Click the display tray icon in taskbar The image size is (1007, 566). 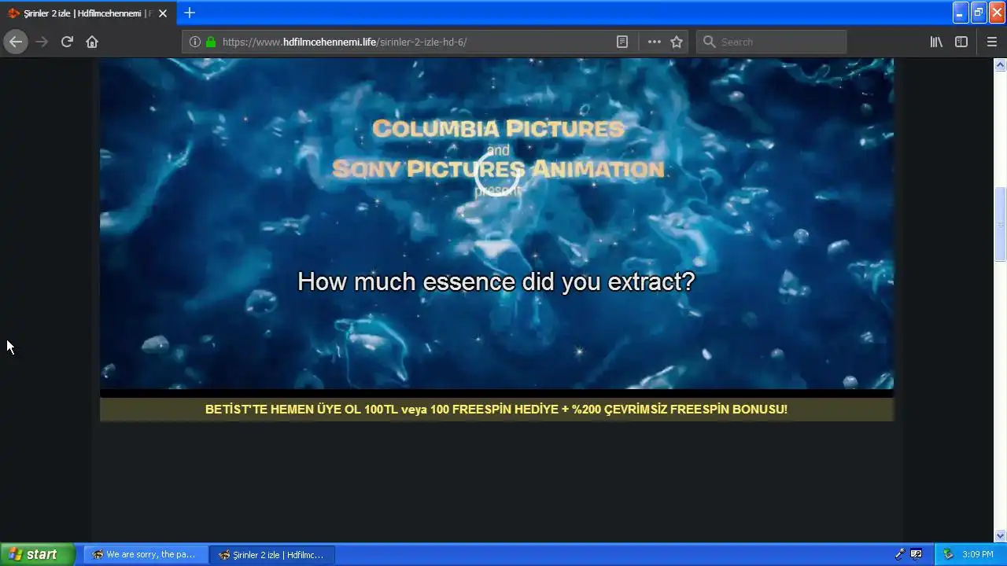tap(917, 554)
